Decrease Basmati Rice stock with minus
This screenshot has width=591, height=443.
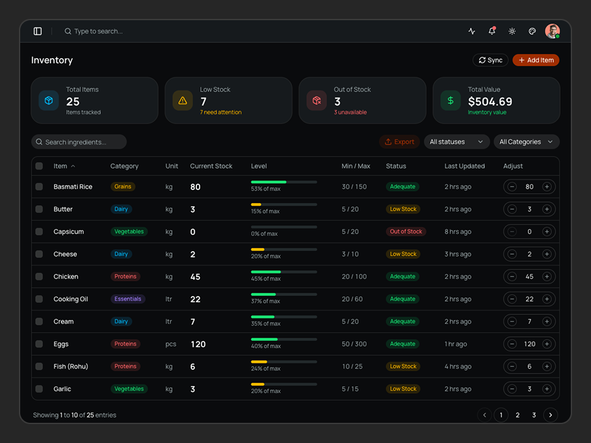pyautogui.click(x=512, y=186)
